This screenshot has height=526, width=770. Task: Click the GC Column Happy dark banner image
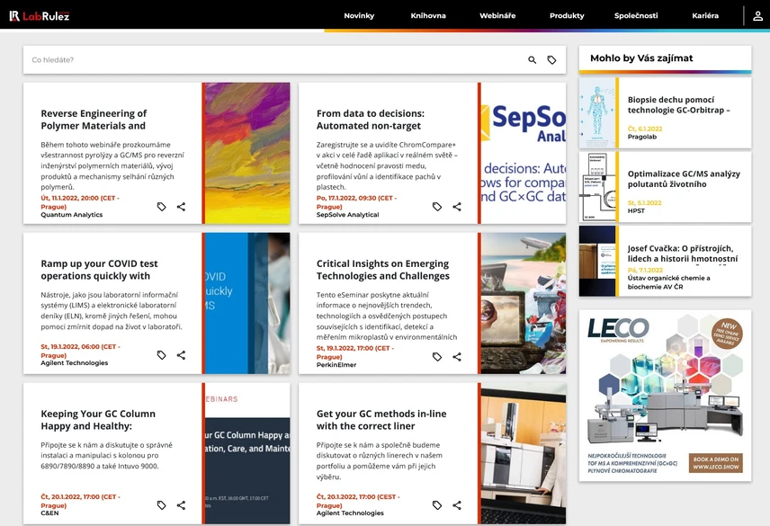click(x=247, y=453)
